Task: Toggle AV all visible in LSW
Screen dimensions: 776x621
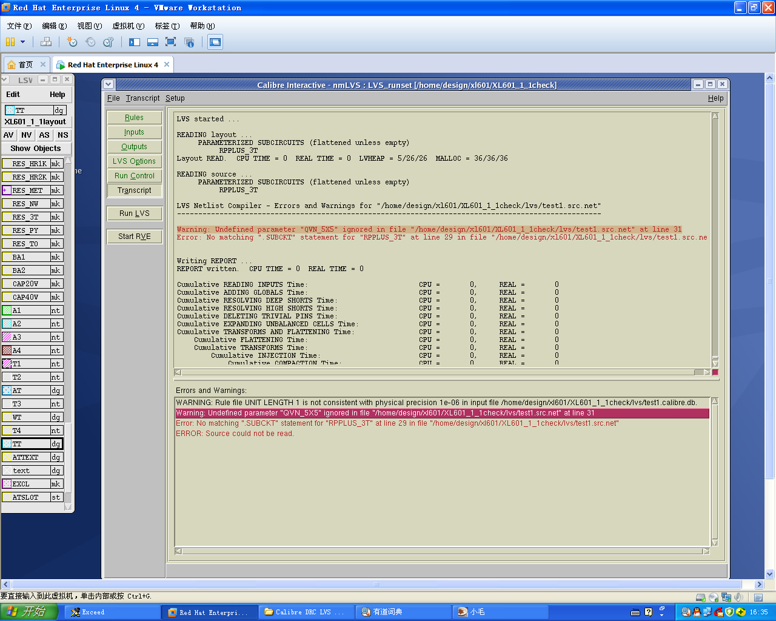Action: click(8, 135)
